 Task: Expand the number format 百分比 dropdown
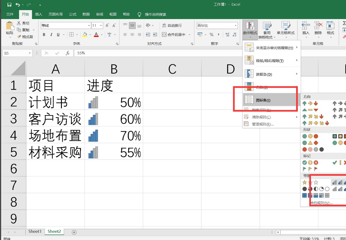(236, 26)
